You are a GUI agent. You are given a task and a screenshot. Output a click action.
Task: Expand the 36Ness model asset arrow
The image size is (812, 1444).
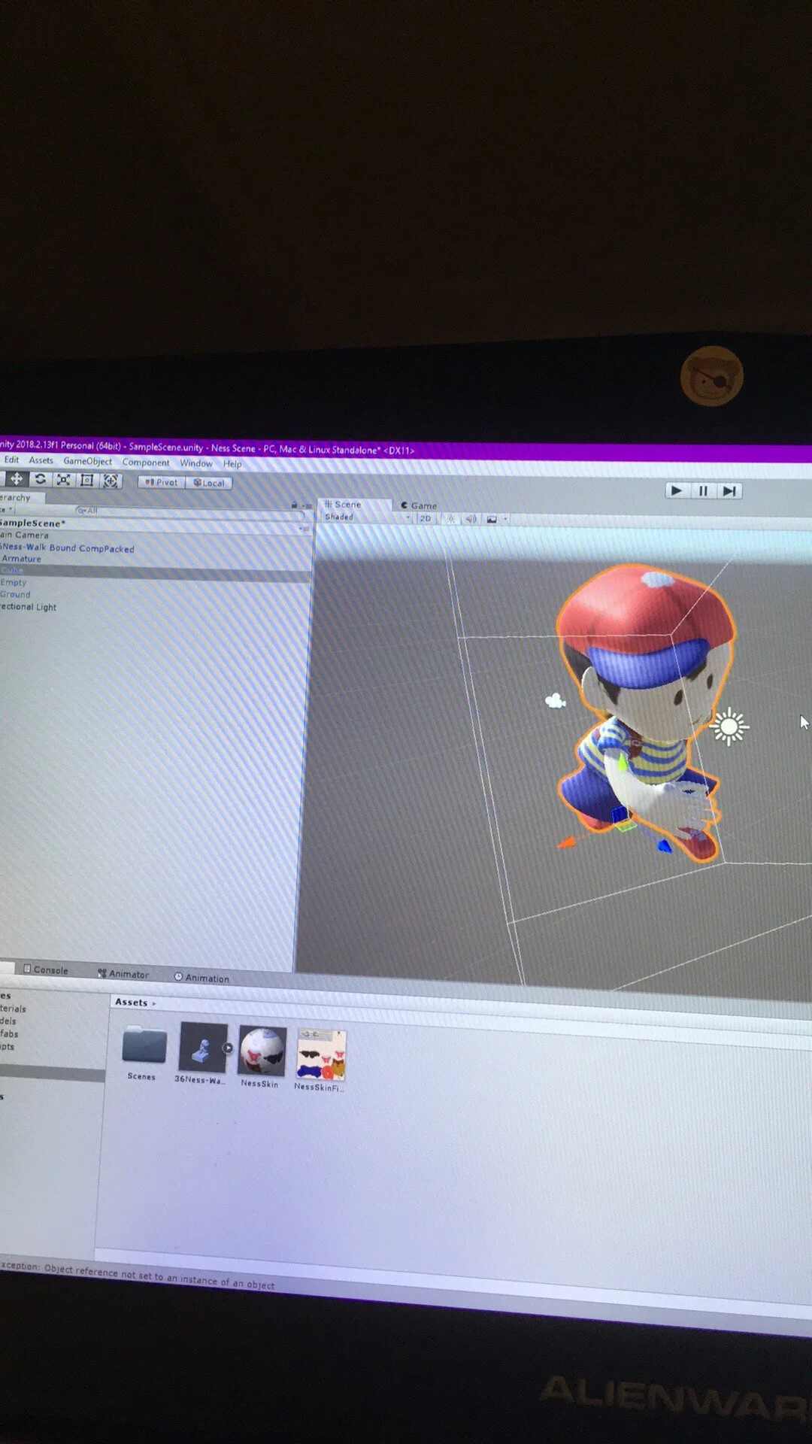[x=228, y=1048]
